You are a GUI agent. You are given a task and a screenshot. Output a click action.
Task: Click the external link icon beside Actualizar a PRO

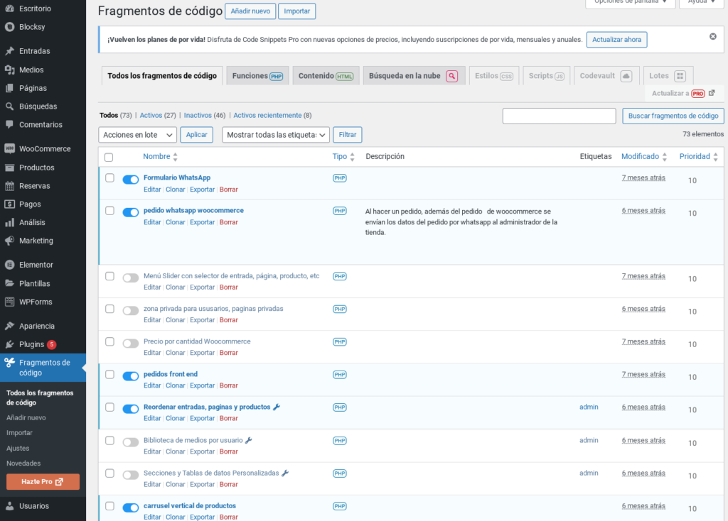(711, 93)
